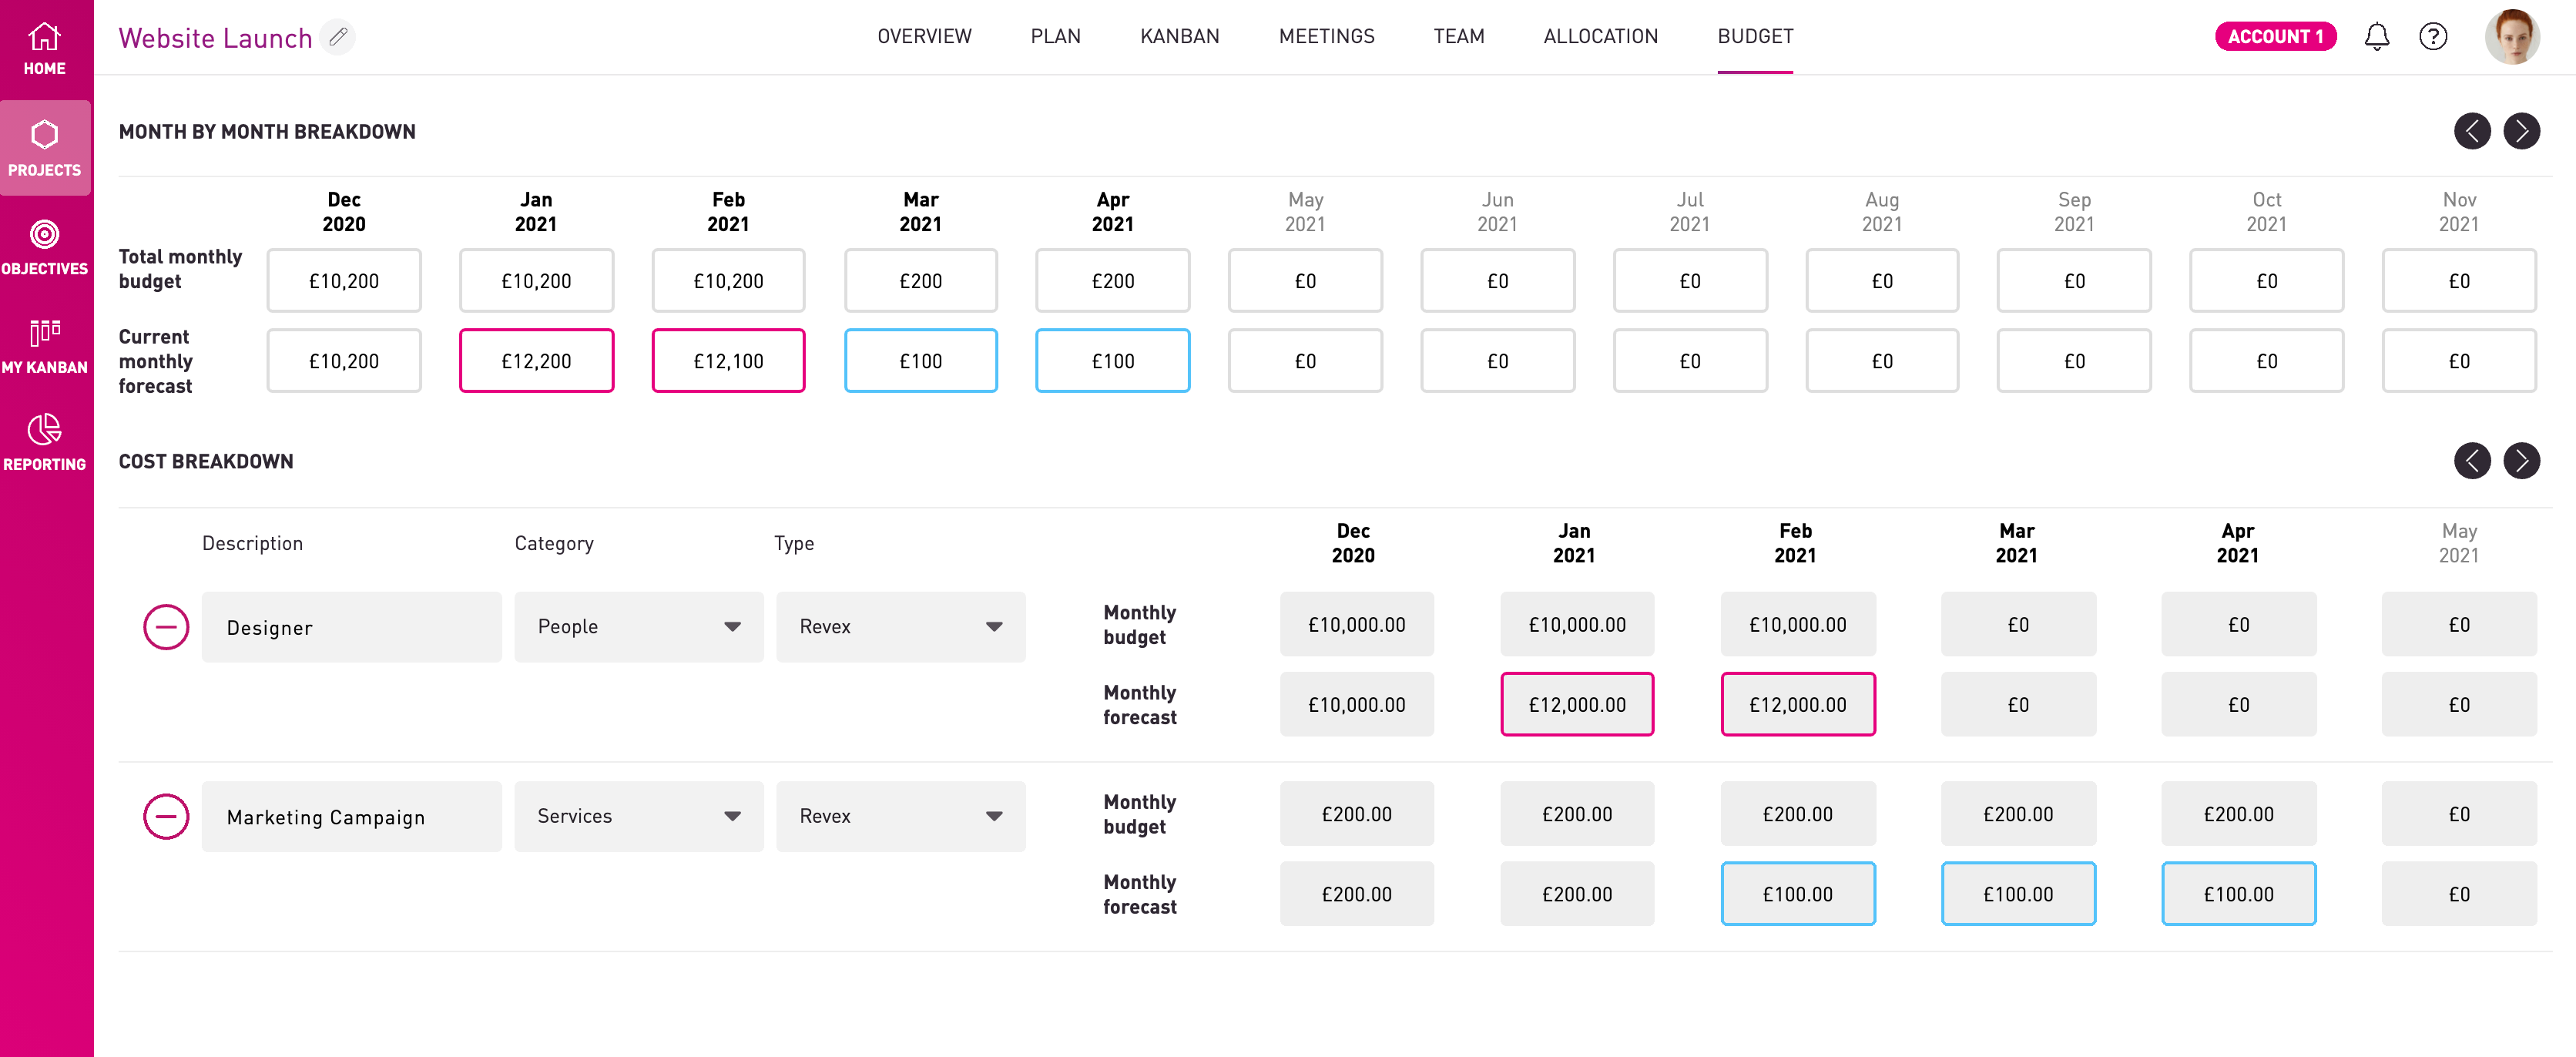Viewport: 2576px width, 1057px height.
Task: Click the pencil edit icon by Website Launch
Action: click(x=338, y=37)
